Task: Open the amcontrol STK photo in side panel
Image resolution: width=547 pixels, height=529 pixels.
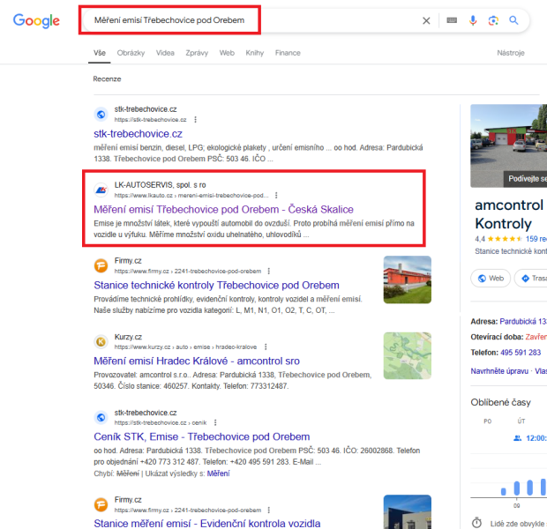Action: [x=509, y=145]
